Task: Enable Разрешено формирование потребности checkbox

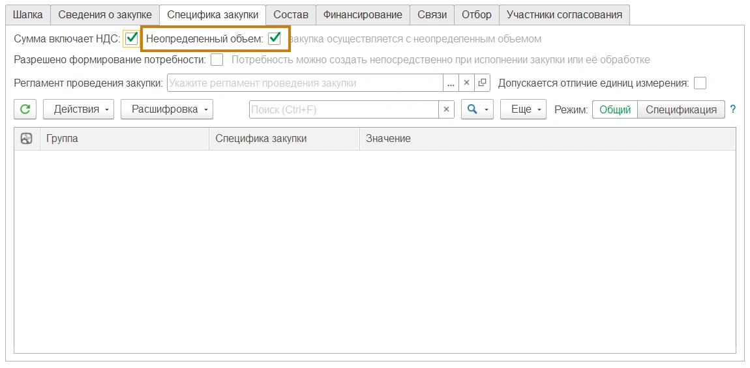Action: [217, 60]
